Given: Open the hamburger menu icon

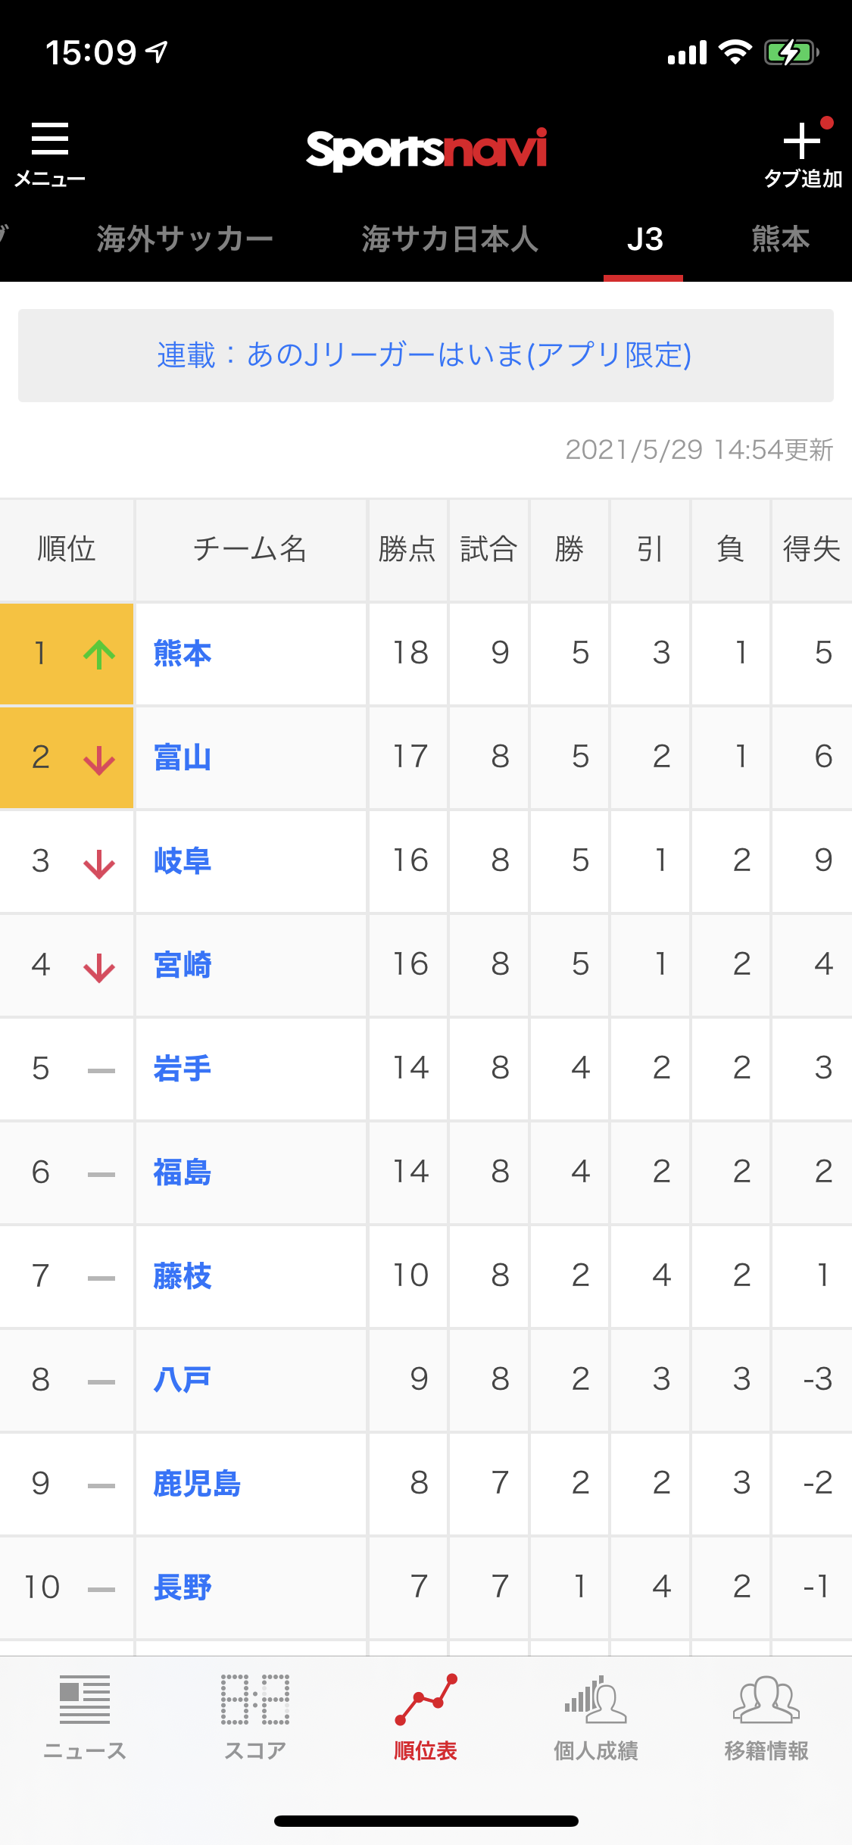Looking at the screenshot, I should (x=50, y=139).
